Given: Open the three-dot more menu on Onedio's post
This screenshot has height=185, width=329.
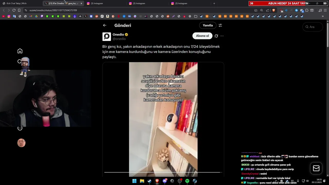Looking at the screenshot, I should [222, 36].
